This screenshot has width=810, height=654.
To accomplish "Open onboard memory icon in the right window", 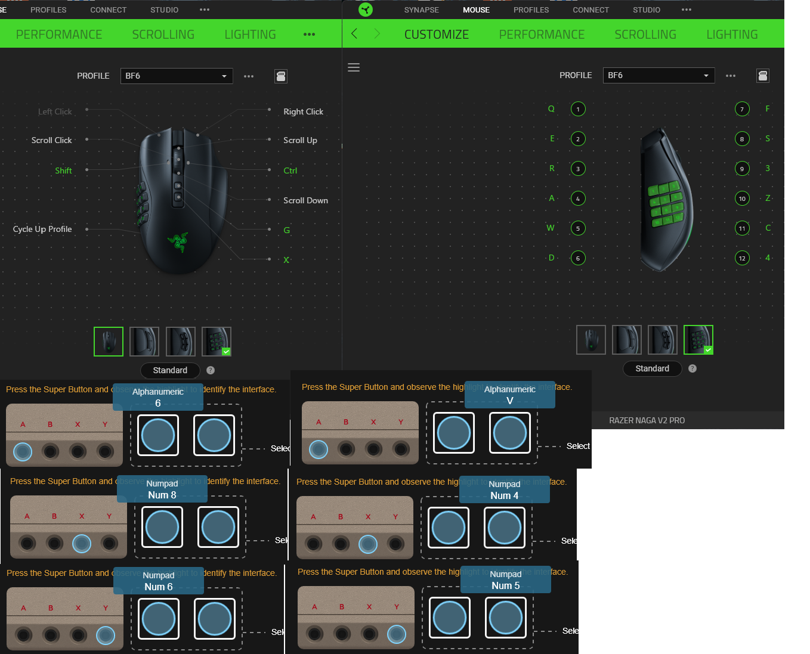I will coord(762,76).
